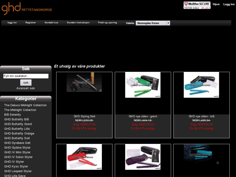Open GHD Kyss Styler category

coord(16,166)
